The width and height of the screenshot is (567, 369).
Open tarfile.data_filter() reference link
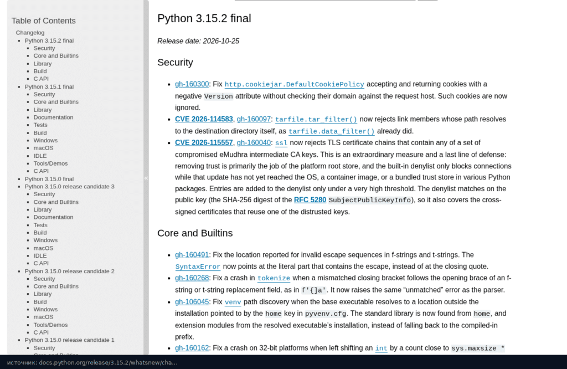pyautogui.click(x=332, y=131)
